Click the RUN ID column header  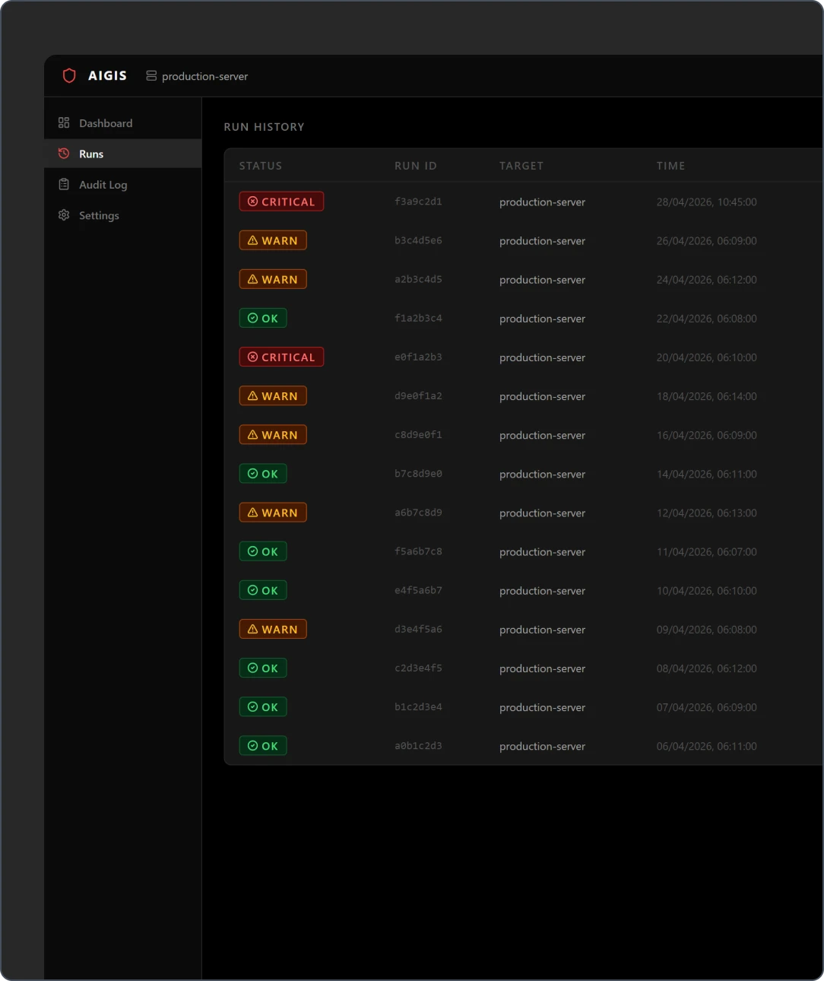(416, 166)
